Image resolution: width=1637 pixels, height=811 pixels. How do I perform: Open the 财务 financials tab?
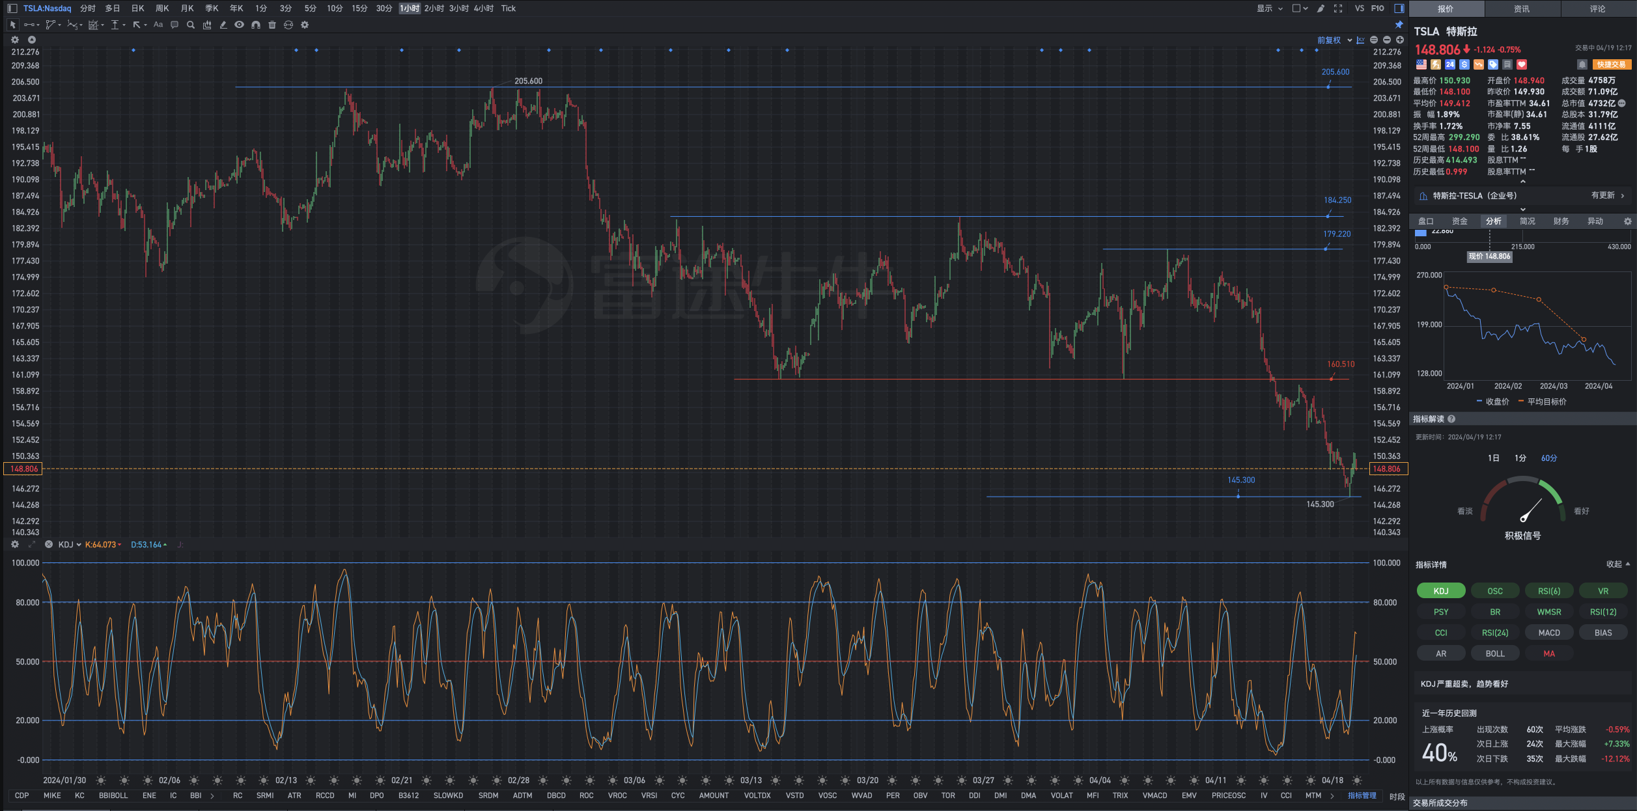(1561, 221)
